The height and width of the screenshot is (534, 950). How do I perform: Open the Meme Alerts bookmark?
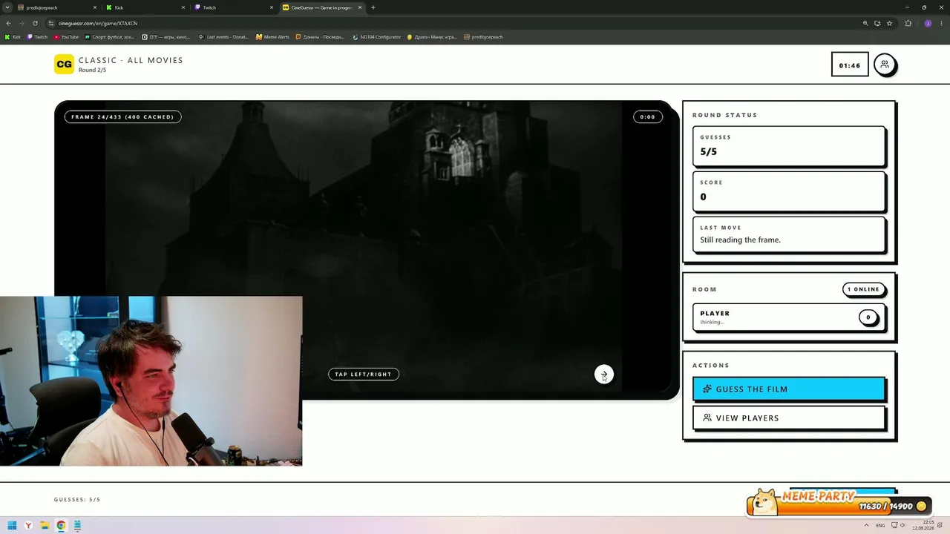[272, 37]
